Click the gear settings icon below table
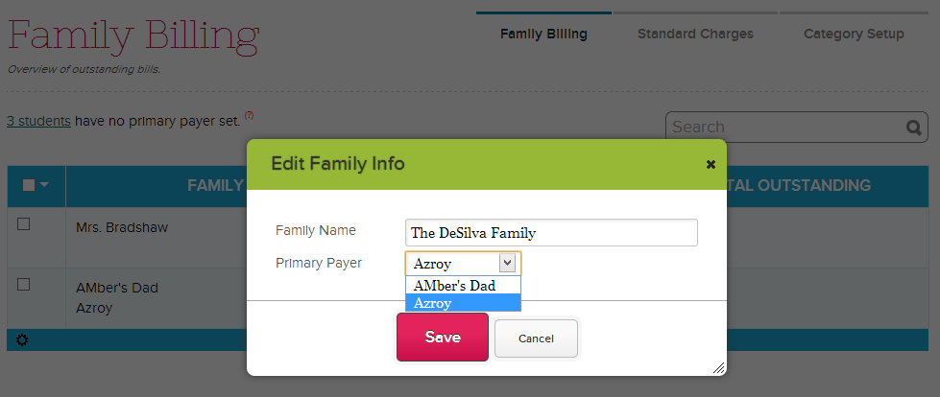 22,340
